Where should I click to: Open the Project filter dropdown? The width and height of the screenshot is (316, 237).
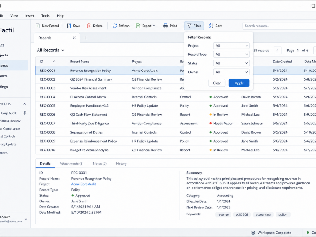231,46
